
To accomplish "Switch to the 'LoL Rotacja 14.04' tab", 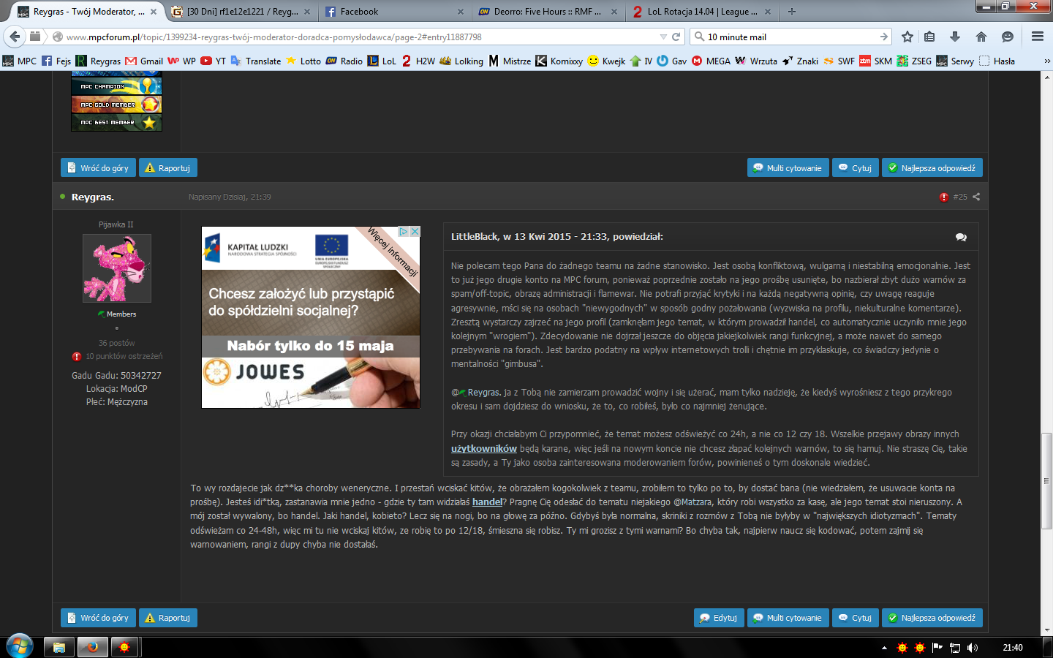I will tap(701, 12).
